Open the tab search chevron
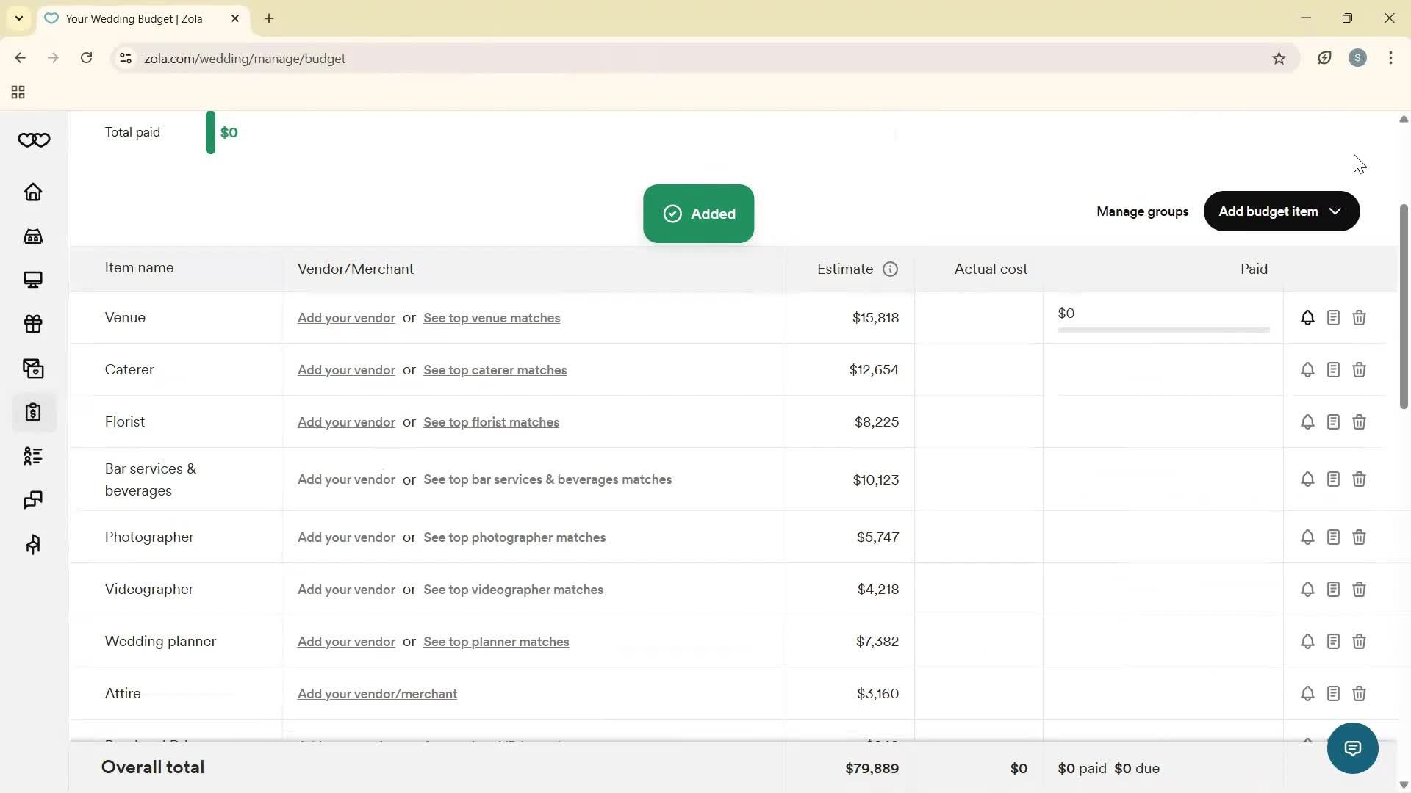Image resolution: width=1411 pixels, height=793 pixels. click(x=18, y=18)
